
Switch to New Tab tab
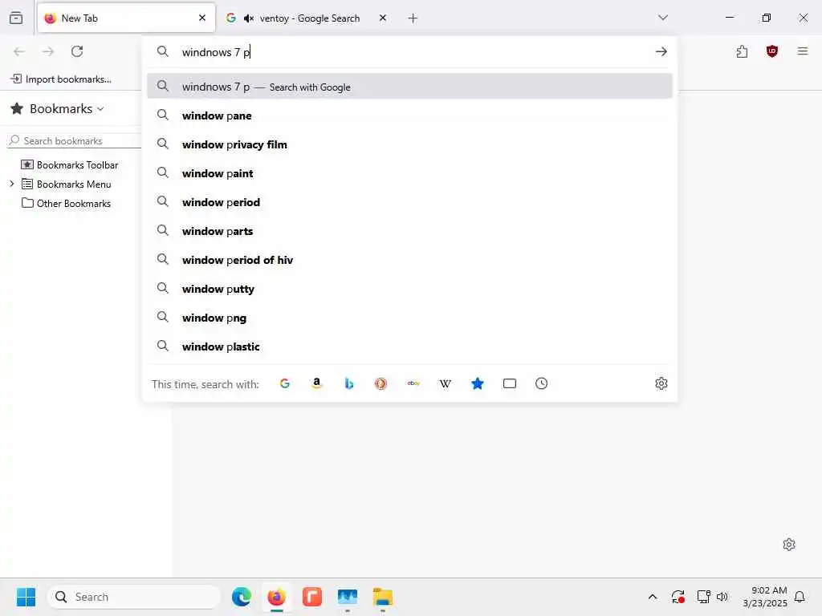[126, 18]
